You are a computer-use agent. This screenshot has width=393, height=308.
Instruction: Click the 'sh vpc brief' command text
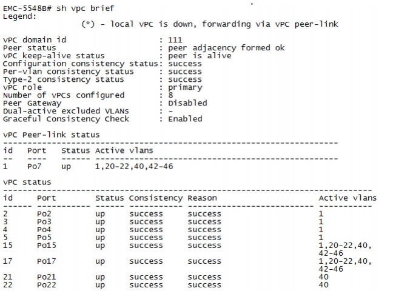pos(86,8)
